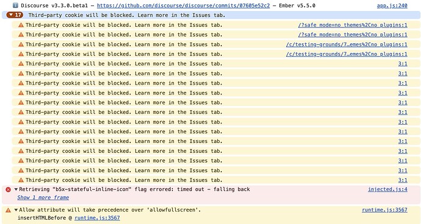The height and width of the screenshot is (224, 421).
Task: Open the 3:1 link directly above injected.js:4
Action: (x=403, y=180)
